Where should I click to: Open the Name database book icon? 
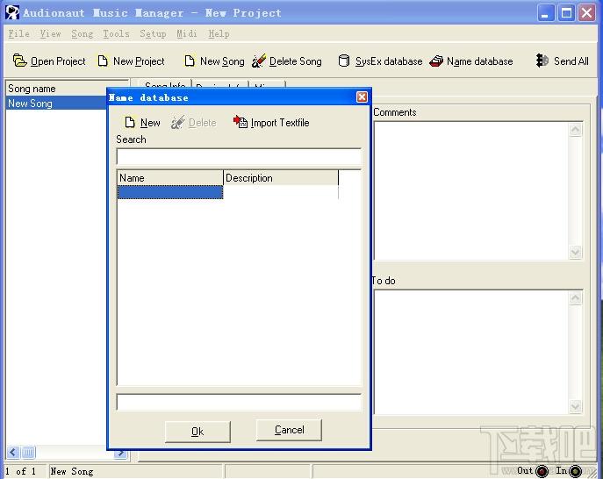click(x=436, y=61)
